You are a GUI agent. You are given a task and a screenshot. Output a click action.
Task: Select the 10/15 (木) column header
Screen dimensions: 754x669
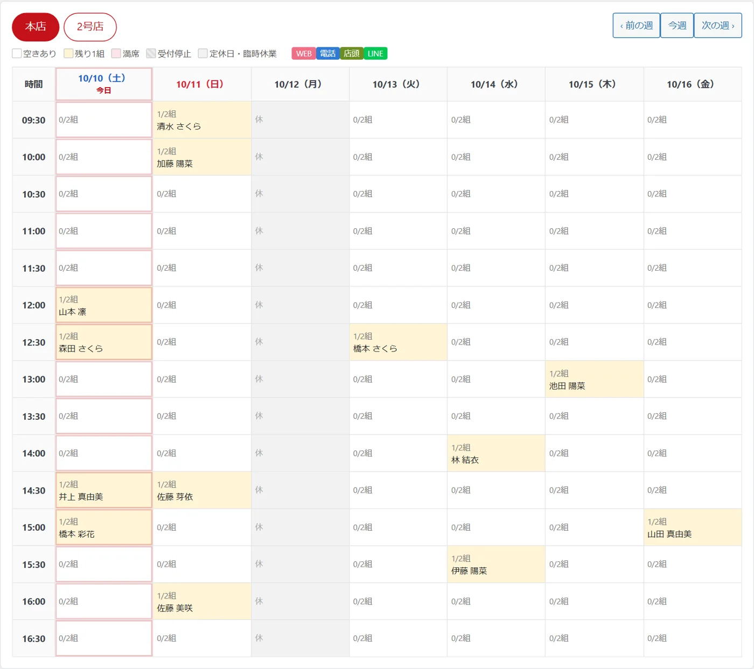594,84
